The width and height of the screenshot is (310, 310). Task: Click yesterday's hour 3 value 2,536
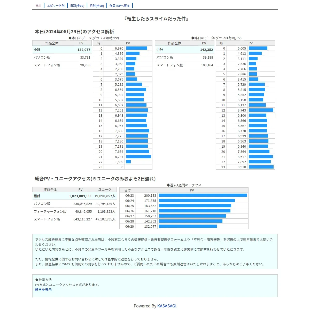242,64
